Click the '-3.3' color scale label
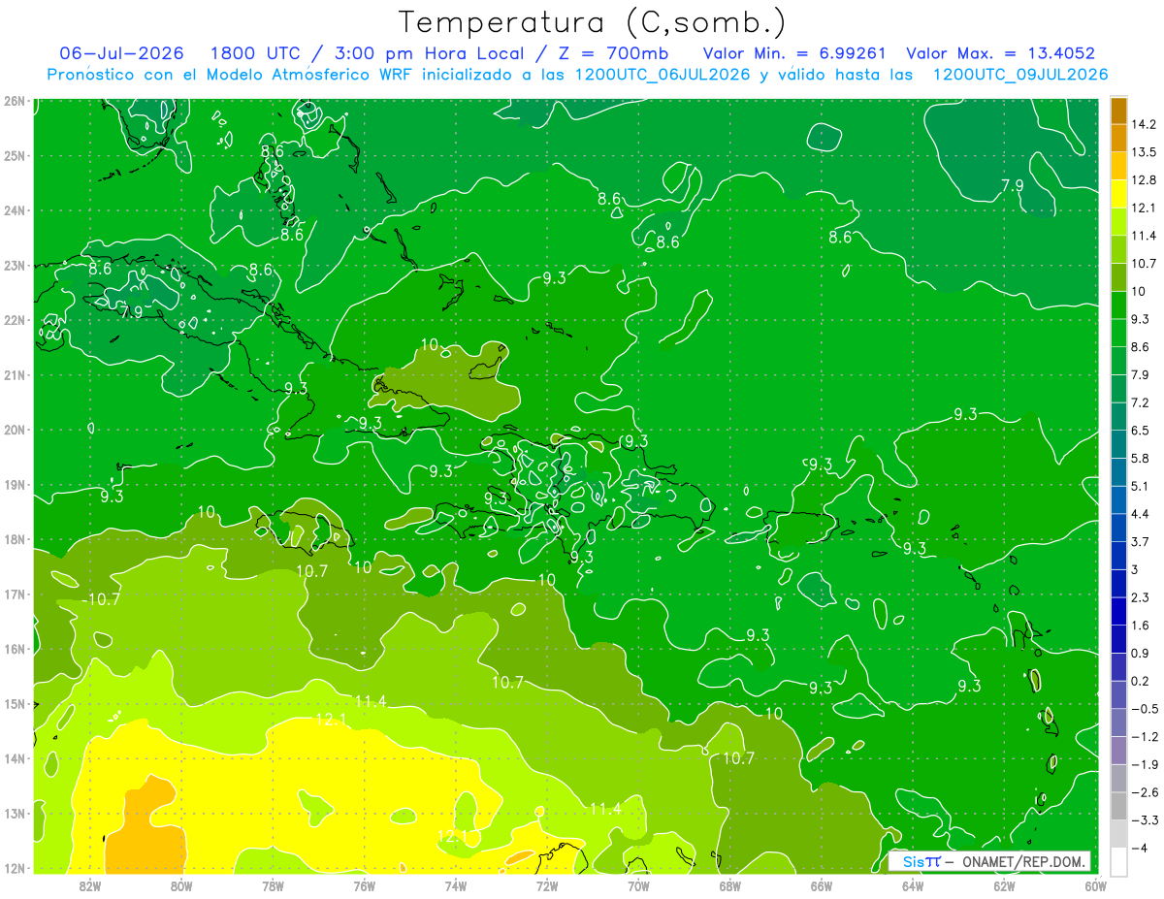The height and width of the screenshot is (899, 1164). pos(1145,820)
